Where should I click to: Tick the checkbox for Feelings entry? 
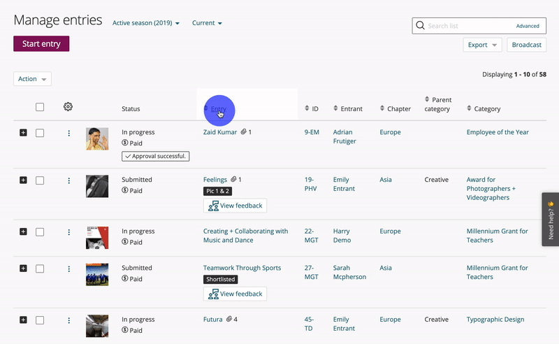(40, 180)
